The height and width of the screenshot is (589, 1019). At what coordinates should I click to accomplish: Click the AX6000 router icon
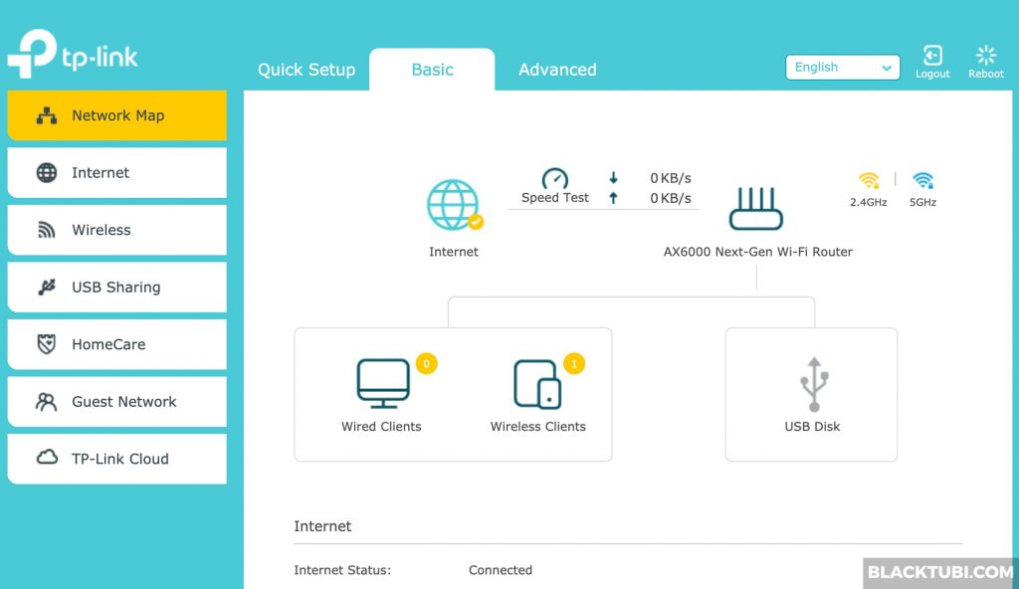[x=756, y=208]
